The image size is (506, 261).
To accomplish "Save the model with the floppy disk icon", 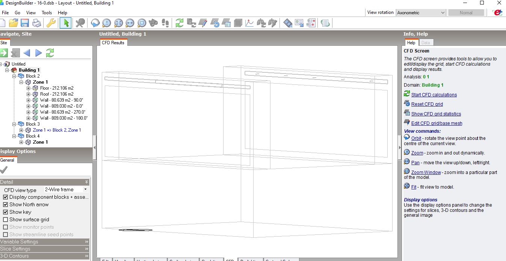I will point(25,23).
